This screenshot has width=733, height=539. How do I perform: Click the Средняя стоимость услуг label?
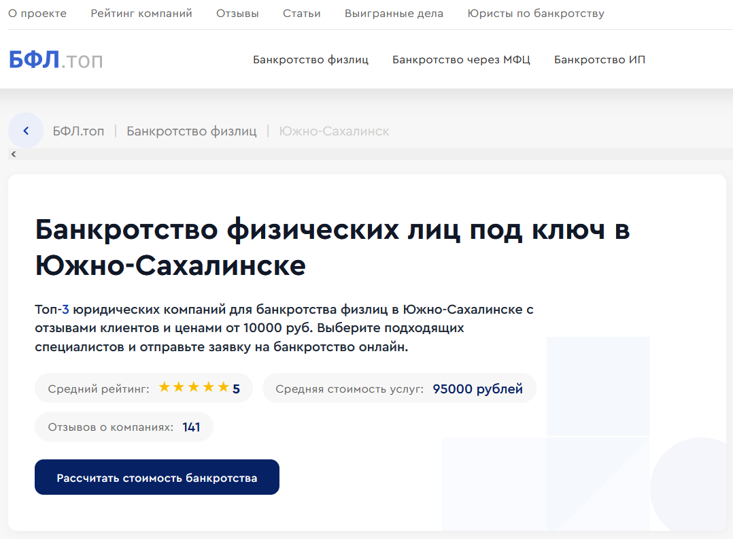tap(350, 389)
